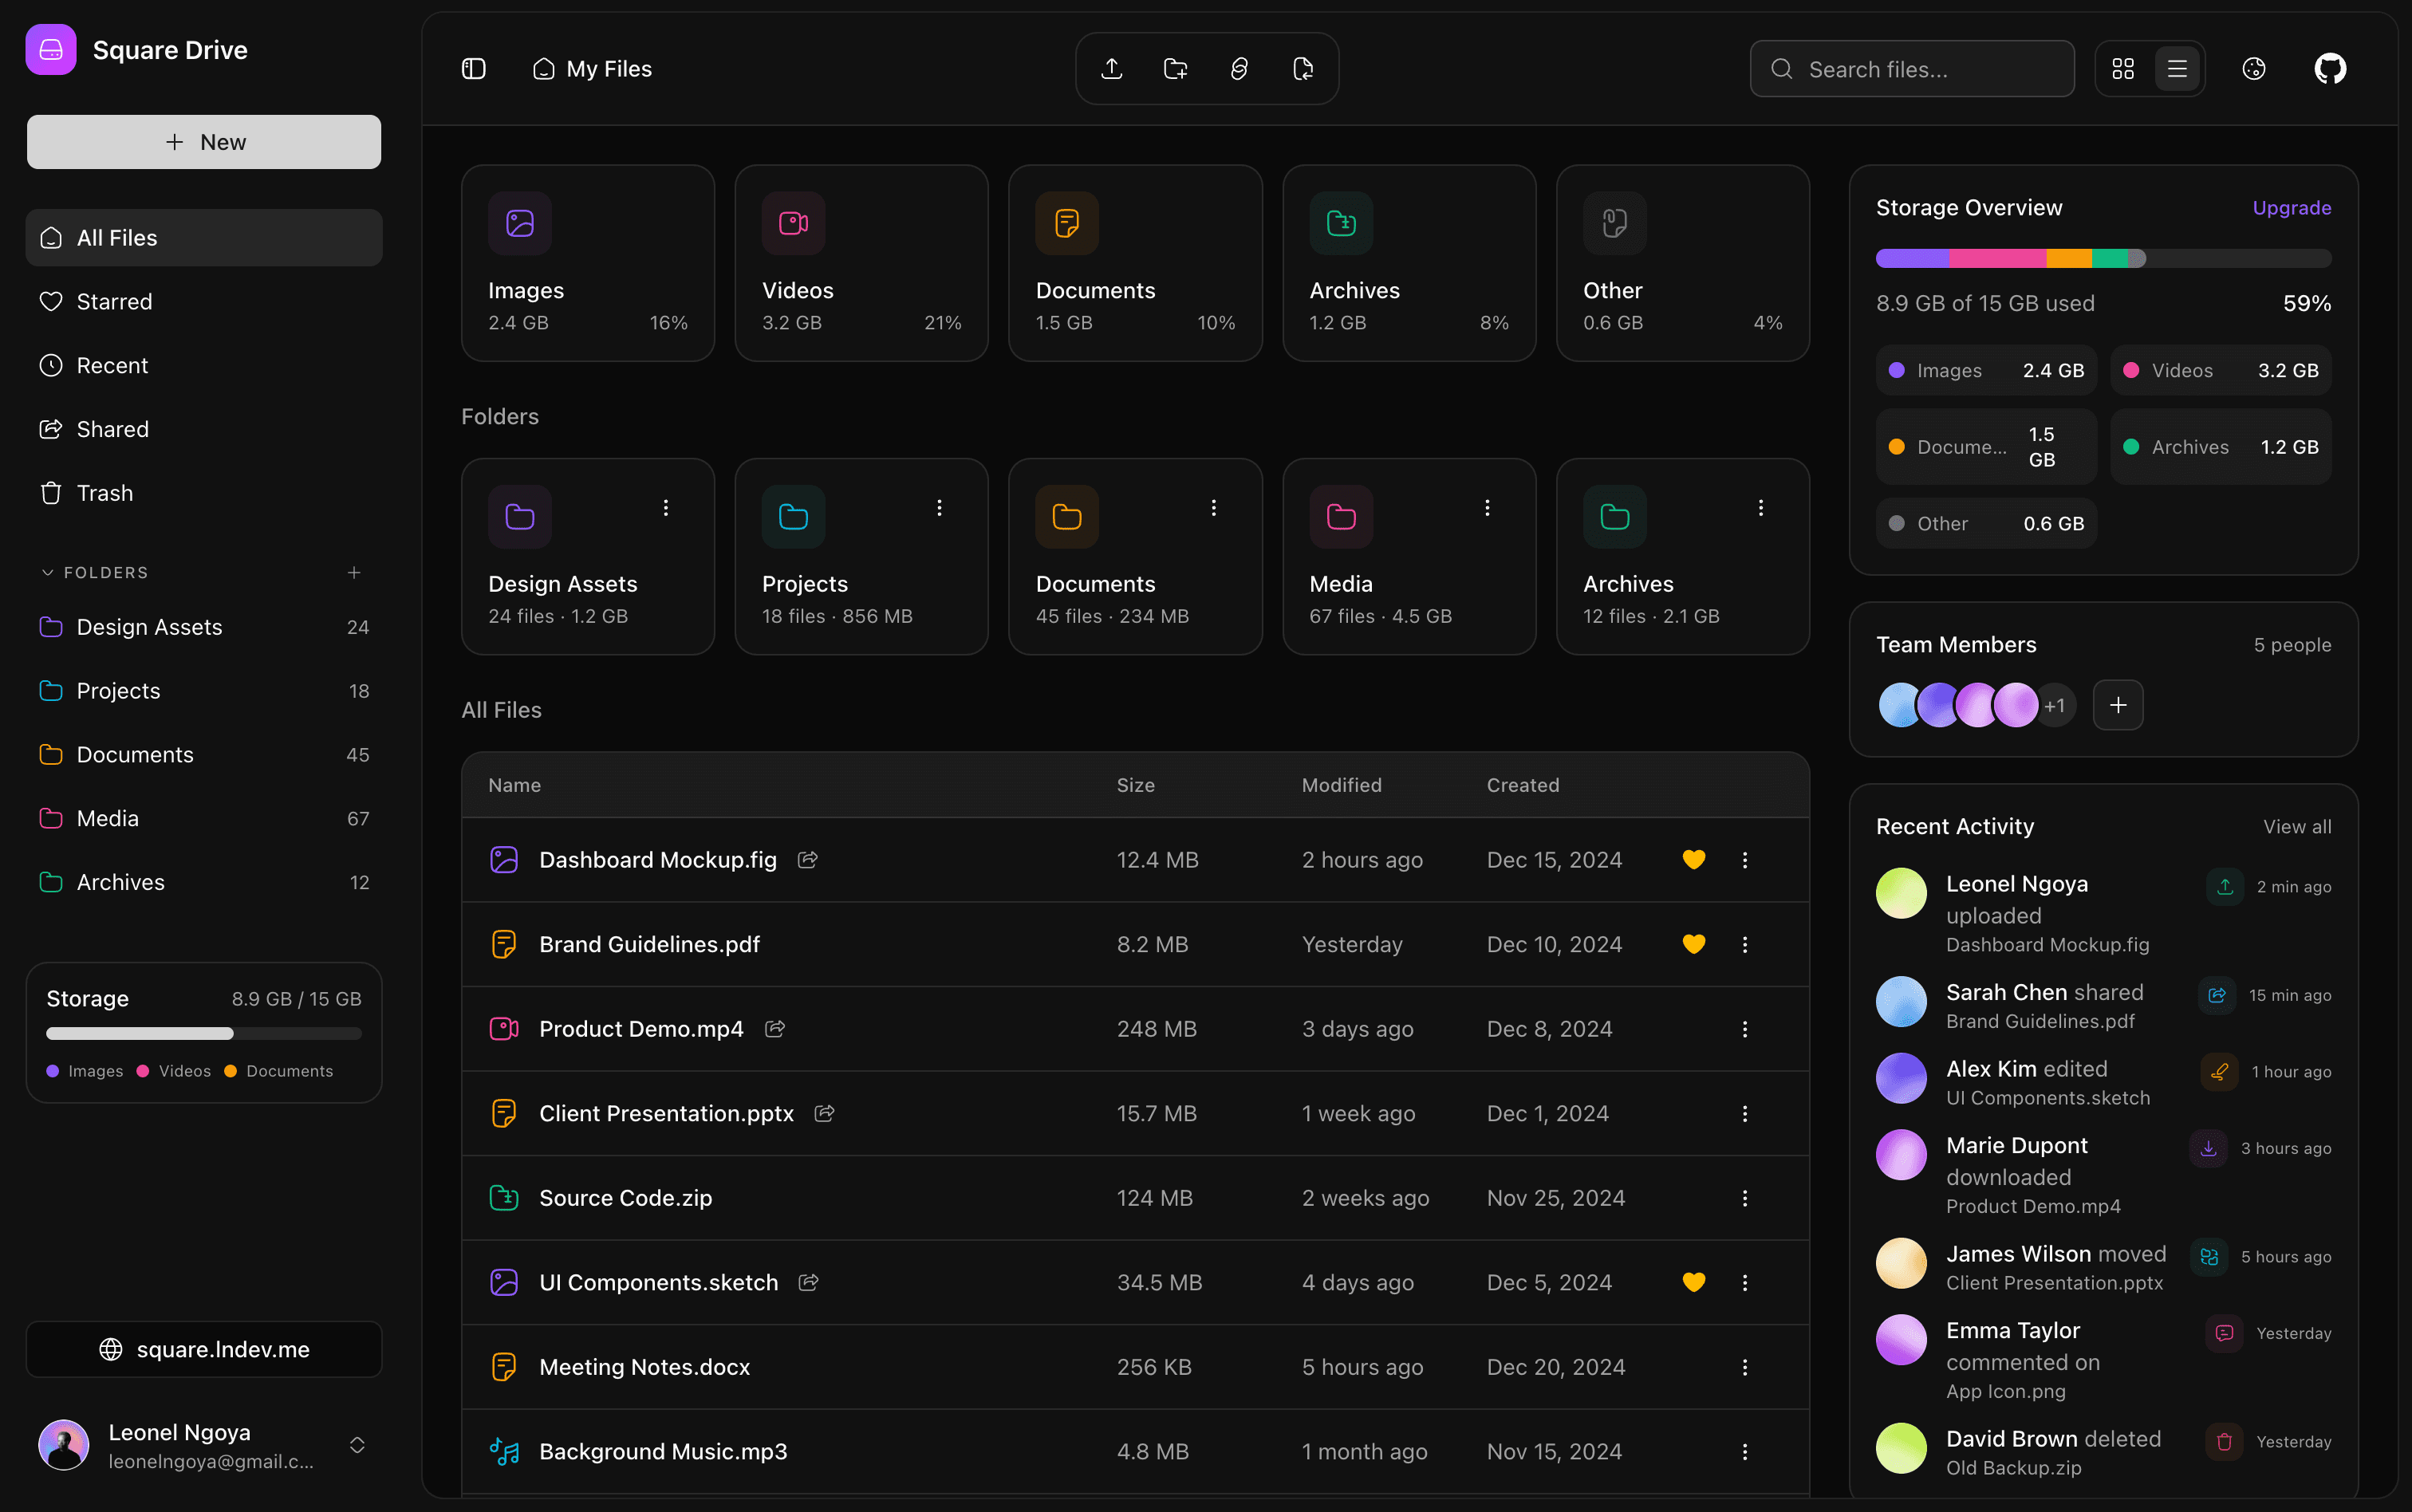Click the upload file icon in the toolbar
This screenshot has height=1512, width=2412.
coord(1110,68)
